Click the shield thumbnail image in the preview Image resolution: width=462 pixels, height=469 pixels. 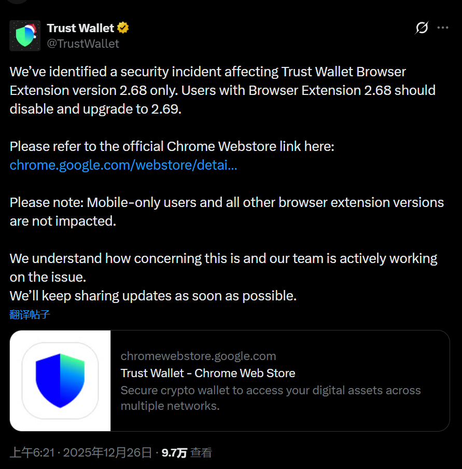click(59, 380)
